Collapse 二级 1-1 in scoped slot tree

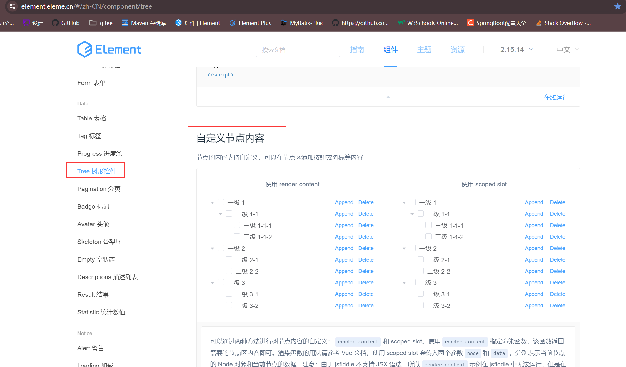click(x=412, y=214)
